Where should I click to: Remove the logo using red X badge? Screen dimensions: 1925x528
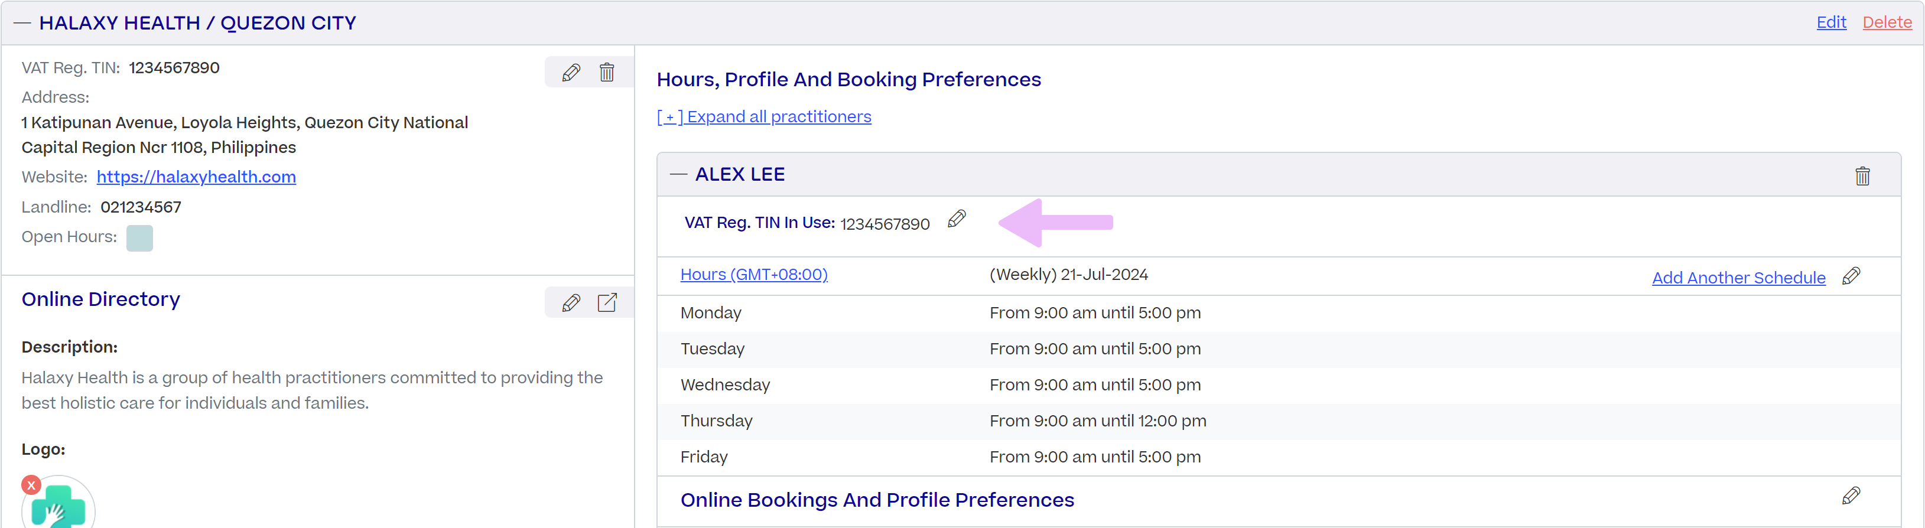click(x=31, y=485)
